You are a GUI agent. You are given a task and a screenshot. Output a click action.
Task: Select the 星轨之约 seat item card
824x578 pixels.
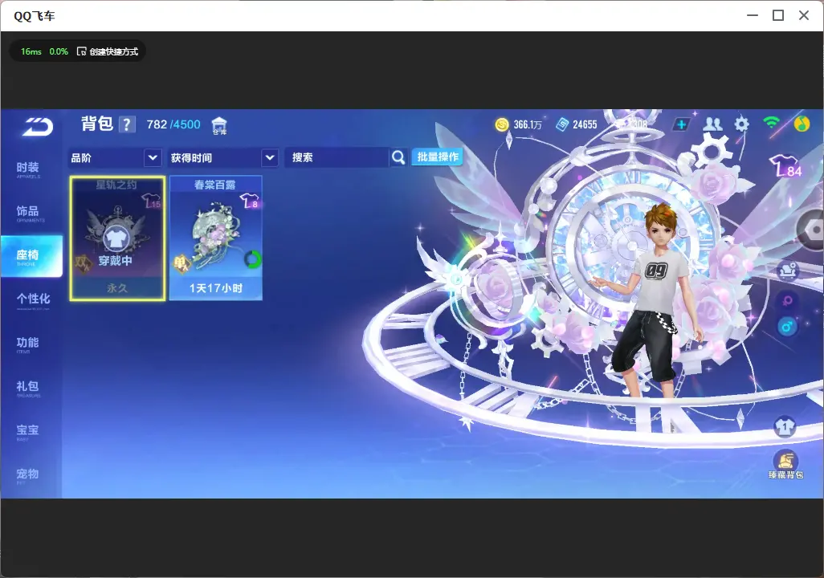pyautogui.click(x=117, y=238)
